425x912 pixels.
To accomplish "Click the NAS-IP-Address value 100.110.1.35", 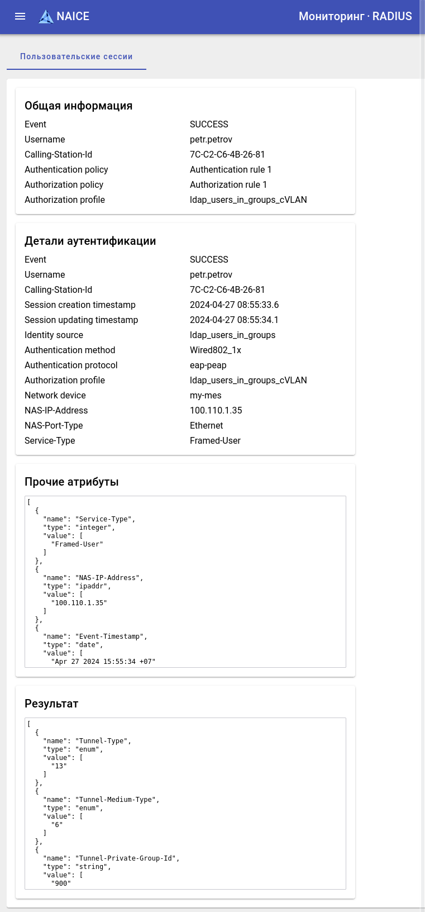I will [x=216, y=410].
